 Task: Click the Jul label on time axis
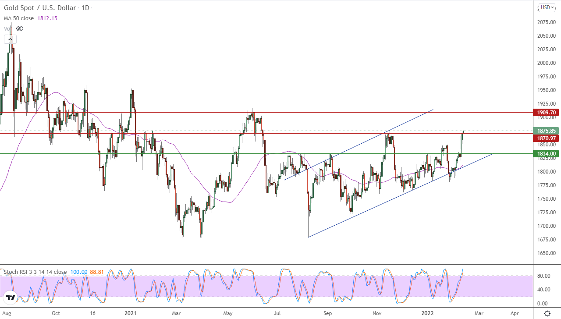pyautogui.click(x=277, y=313)
